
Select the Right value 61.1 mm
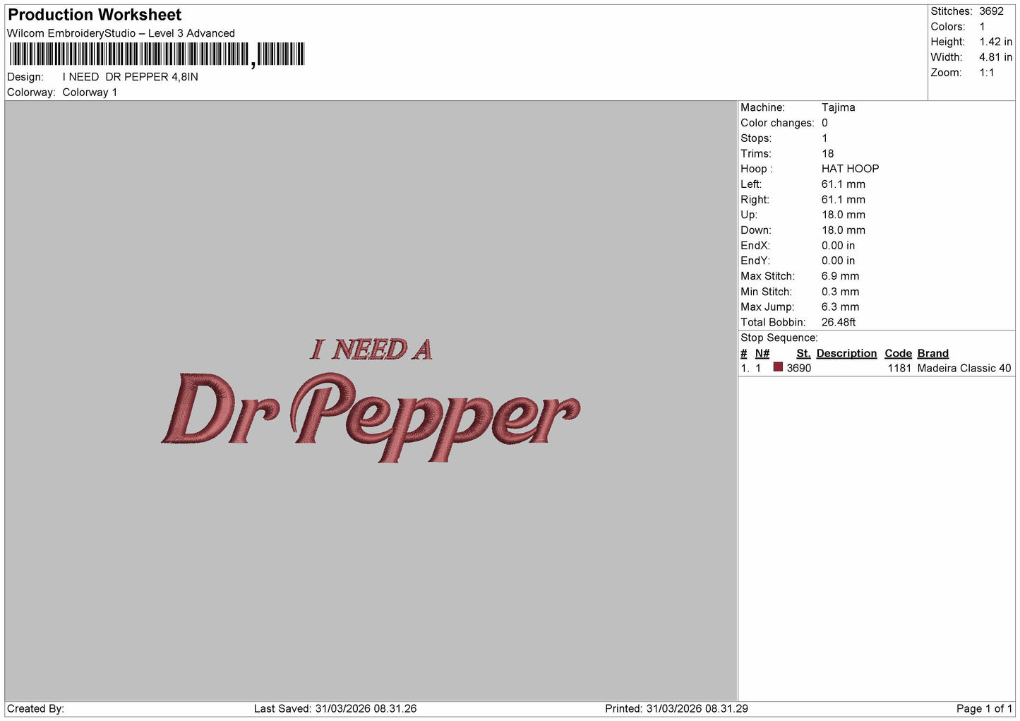(x=843, y=200)
